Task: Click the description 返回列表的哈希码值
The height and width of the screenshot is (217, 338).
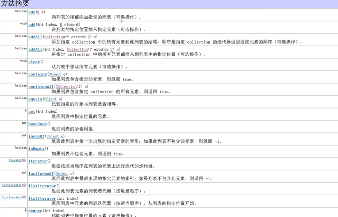Action: (73, 129)
